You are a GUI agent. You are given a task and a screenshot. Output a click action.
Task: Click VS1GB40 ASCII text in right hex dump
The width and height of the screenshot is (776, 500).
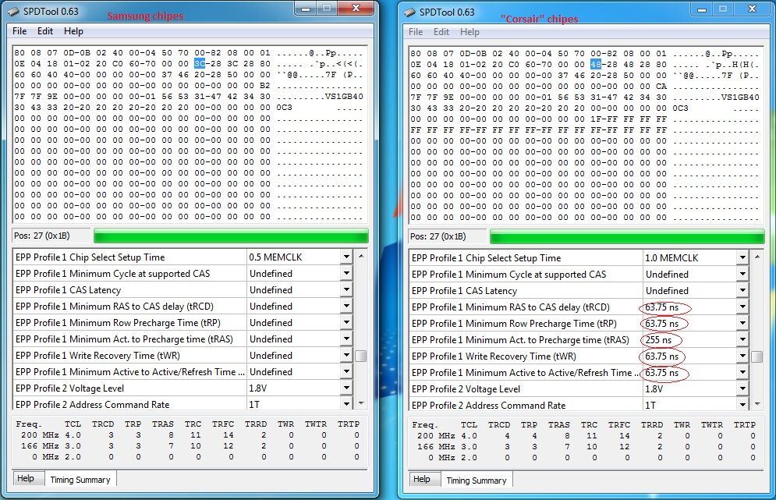point(740,97)
